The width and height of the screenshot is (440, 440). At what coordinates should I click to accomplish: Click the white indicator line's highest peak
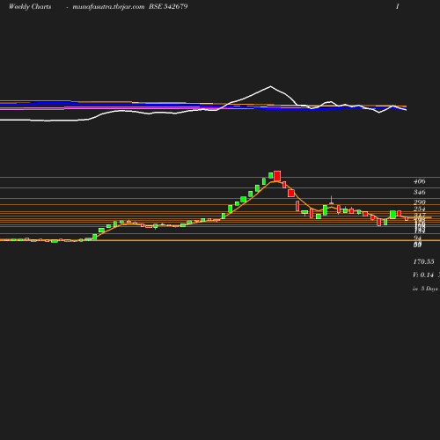(x=270, y=86)
